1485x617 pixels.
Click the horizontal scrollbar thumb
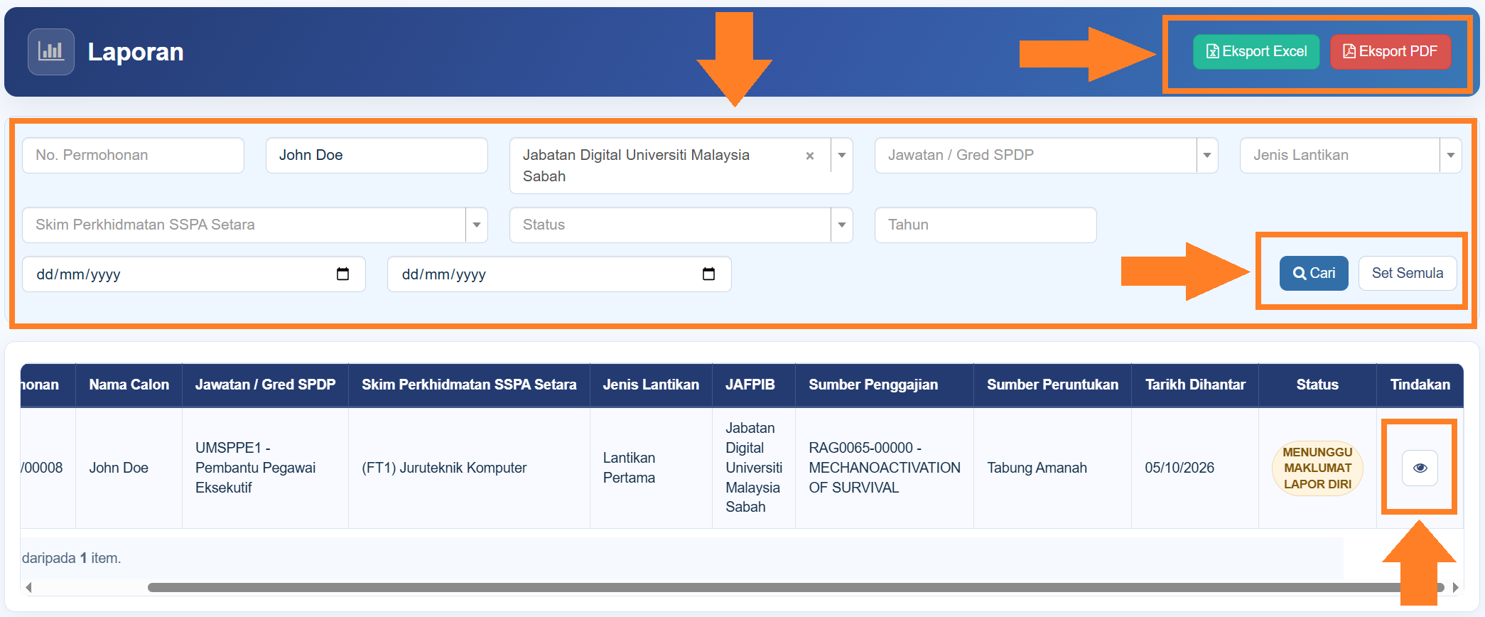tap(796, 587)
